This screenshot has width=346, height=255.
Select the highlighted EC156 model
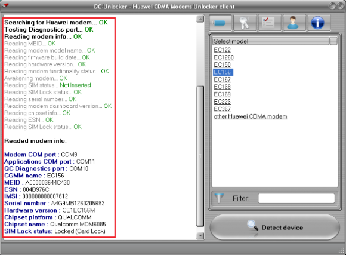(x=223, y=72)
